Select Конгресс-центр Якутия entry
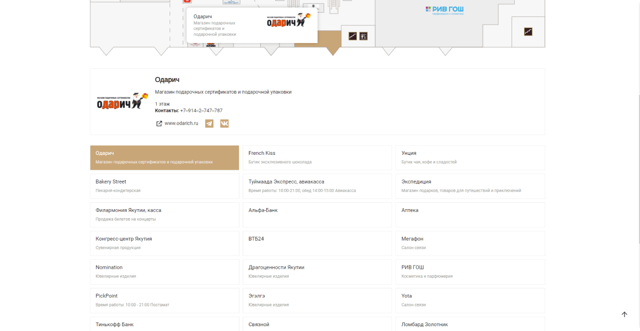The image size is (640, 331). pos(164,243)
